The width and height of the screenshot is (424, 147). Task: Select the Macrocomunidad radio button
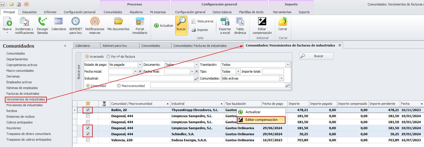(x=119, y=86)
